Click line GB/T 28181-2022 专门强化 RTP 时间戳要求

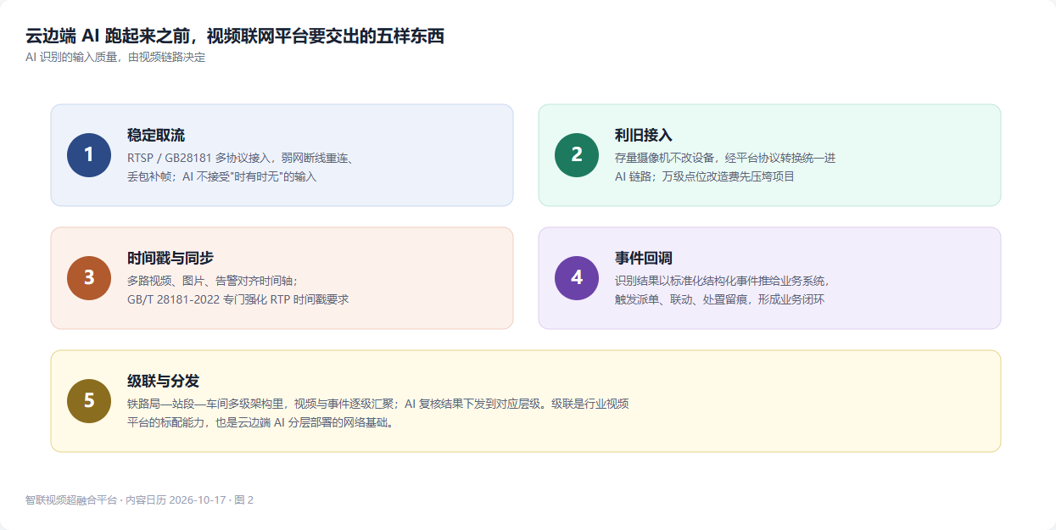238,299
